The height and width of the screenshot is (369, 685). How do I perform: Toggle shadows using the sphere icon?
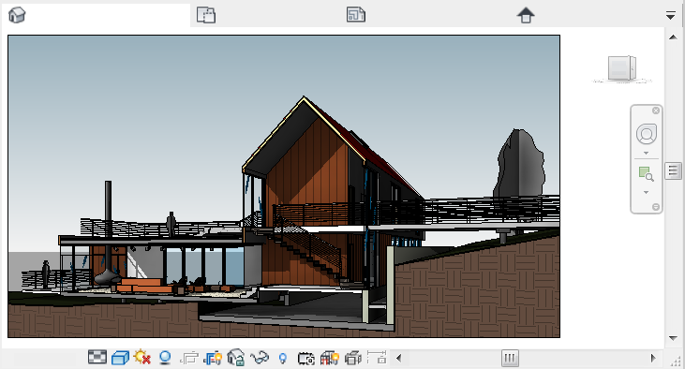pos(165,358)
